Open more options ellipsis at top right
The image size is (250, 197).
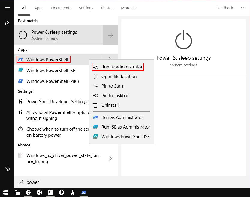coord(243,8)
